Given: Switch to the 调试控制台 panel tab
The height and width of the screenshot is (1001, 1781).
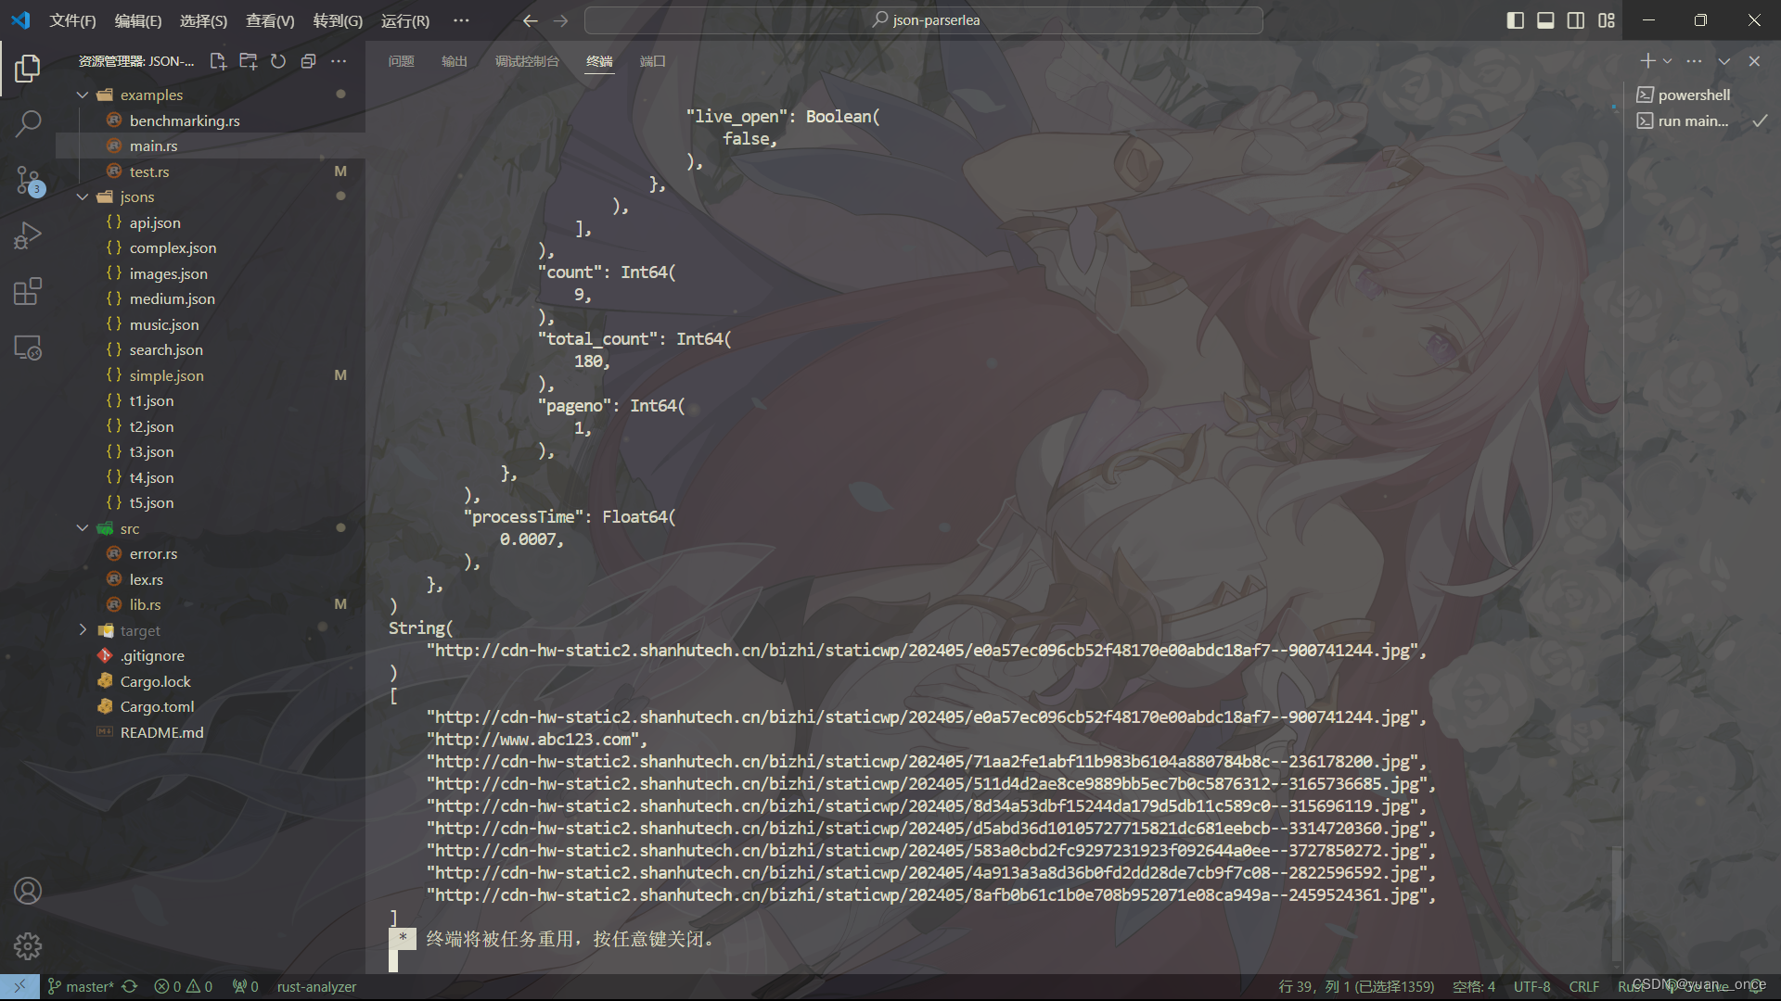Looking at the screenshot, I should coord(527,61).
